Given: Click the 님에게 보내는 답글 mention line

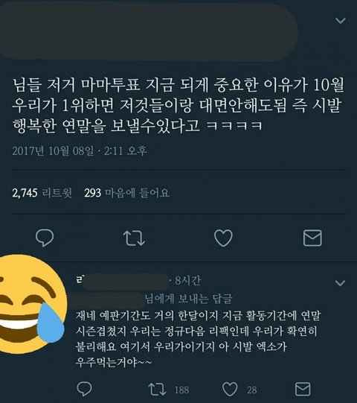Looking at the screenshot, I should point(189,299).
